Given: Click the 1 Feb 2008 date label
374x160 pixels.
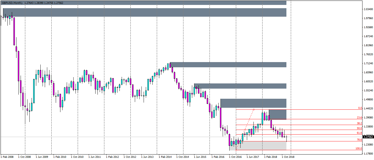Looking at the screenshot, I should point(7,157).
